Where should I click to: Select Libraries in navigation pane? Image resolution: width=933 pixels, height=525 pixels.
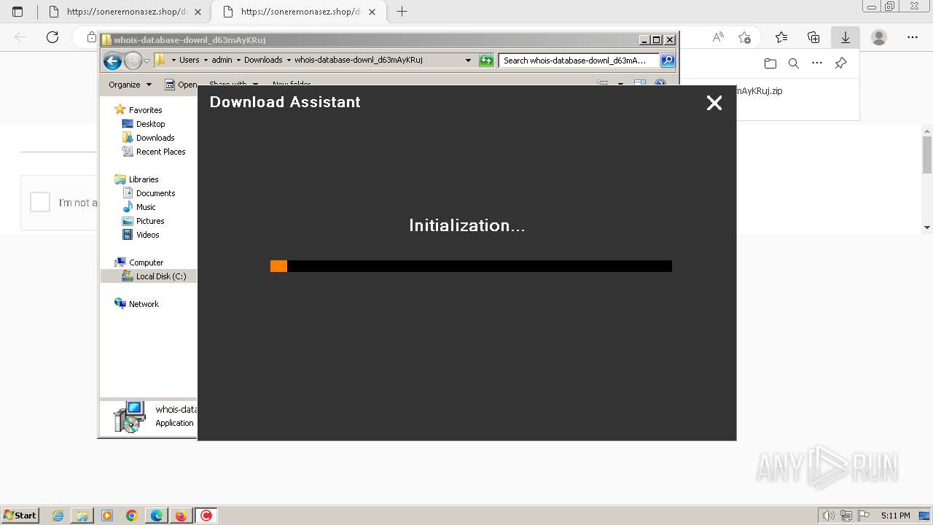(x=144, y=179)
